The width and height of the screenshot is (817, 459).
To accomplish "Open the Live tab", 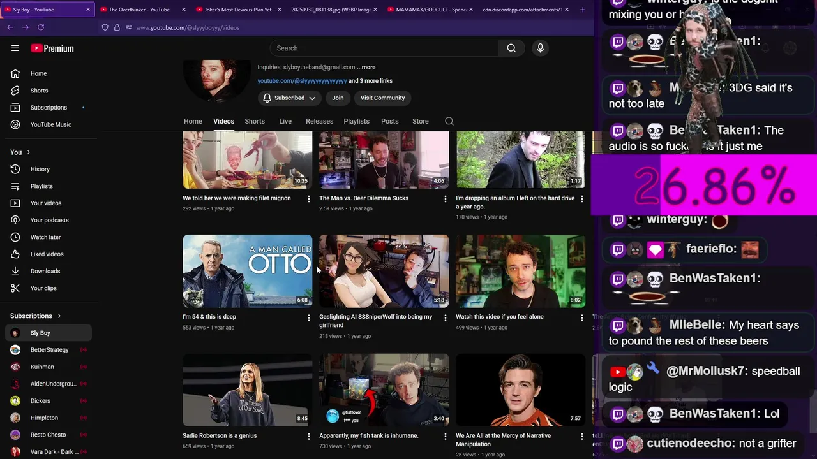I will point(285,121).
